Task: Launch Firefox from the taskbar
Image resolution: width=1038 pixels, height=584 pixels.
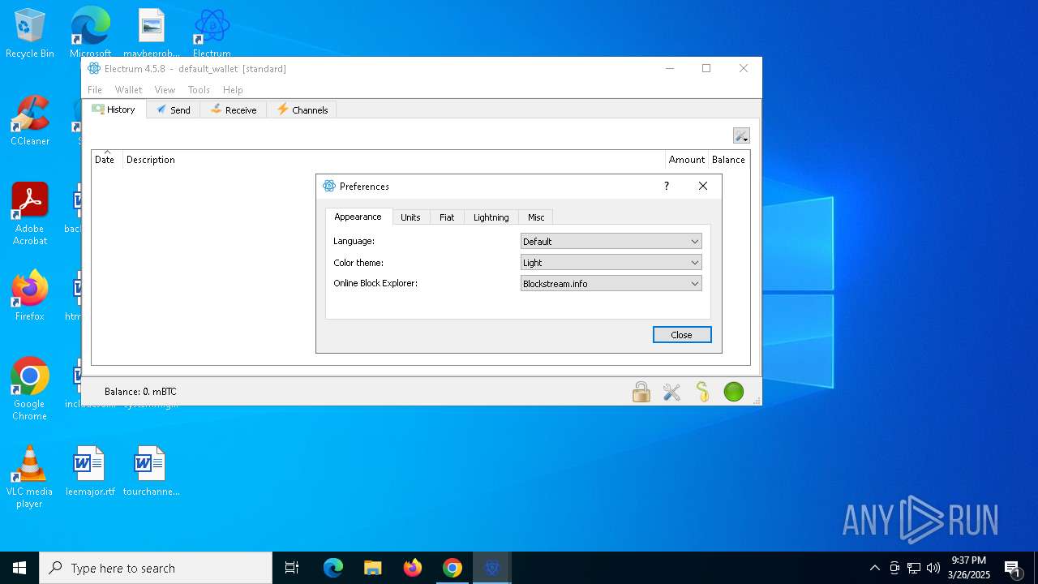Action: (x=413, y=568)
